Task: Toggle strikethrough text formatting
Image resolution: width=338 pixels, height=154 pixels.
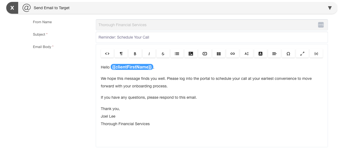Action: point(163,54)
